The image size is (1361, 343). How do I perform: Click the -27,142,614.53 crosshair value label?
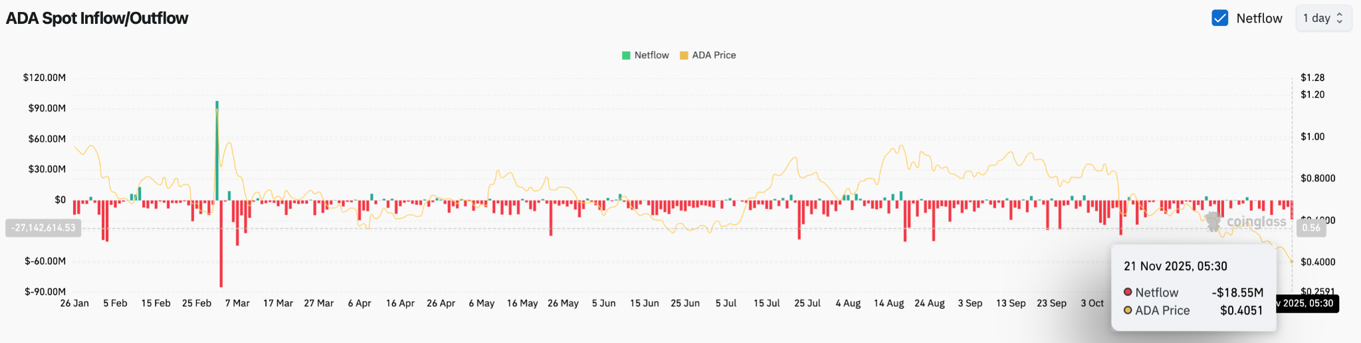(x=43, y=228)
